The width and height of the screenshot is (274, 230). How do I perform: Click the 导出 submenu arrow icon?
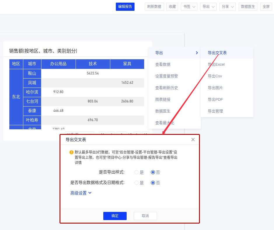coord(197,53)
